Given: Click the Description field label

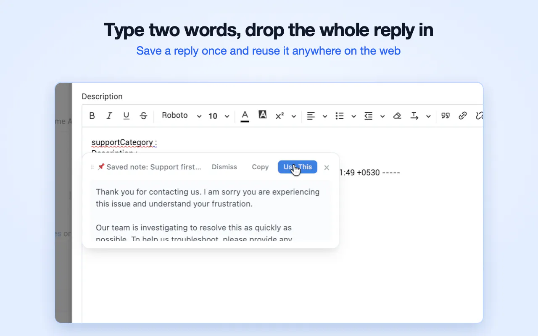Looking at the screenshot, I should pos(102,96).
